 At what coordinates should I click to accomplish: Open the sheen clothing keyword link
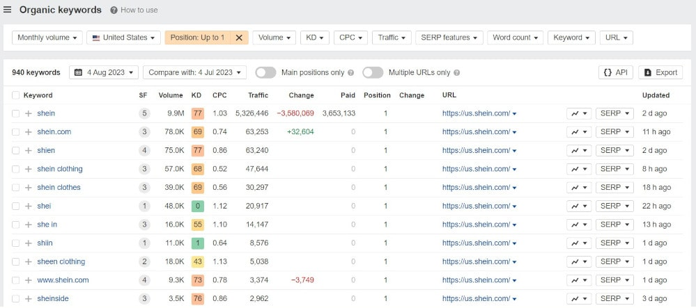(x=61, y=262)
